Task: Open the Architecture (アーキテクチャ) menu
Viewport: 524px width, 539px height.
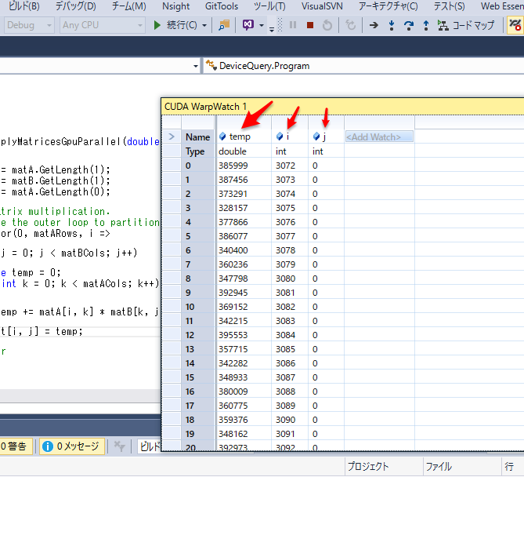Action: 388,6
